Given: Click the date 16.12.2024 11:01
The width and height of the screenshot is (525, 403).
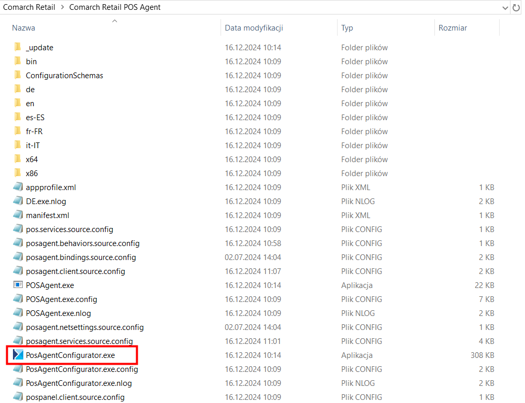Looking at the screenshot, I should click(x=253, y=341).
